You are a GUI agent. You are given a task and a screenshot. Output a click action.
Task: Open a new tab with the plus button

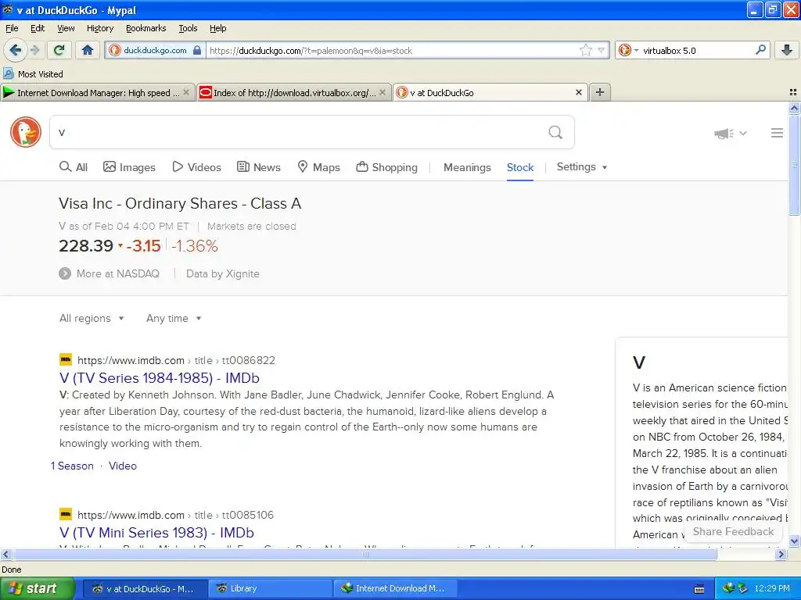[x=600, y=92]
